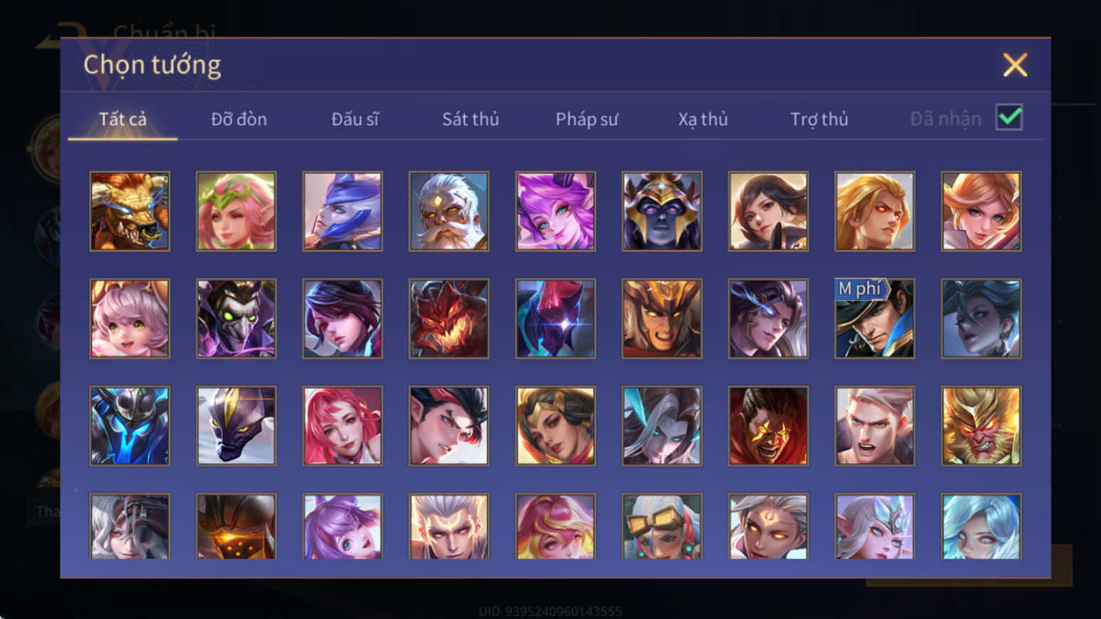Select the red demon-faced hero
1101x619 pixels.
[x=449, y=318]
